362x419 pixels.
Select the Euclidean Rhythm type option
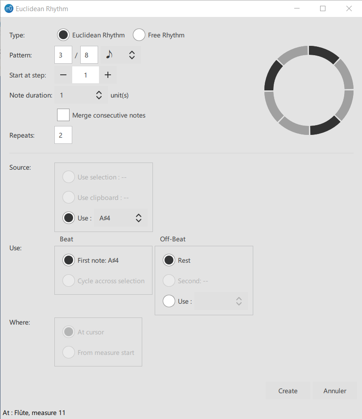pyautogui.click(x=64, y=35)
